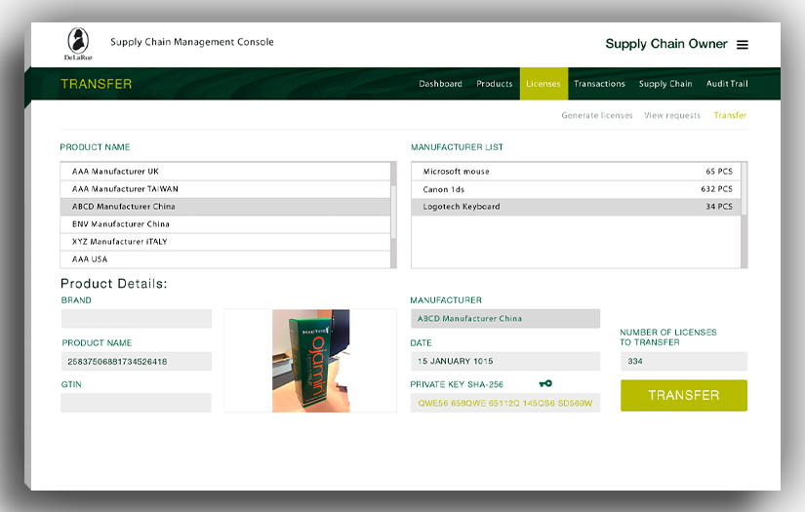Select the Logotech Keyboard 34 PCS row
805x512 pixels.
[576, 206]
